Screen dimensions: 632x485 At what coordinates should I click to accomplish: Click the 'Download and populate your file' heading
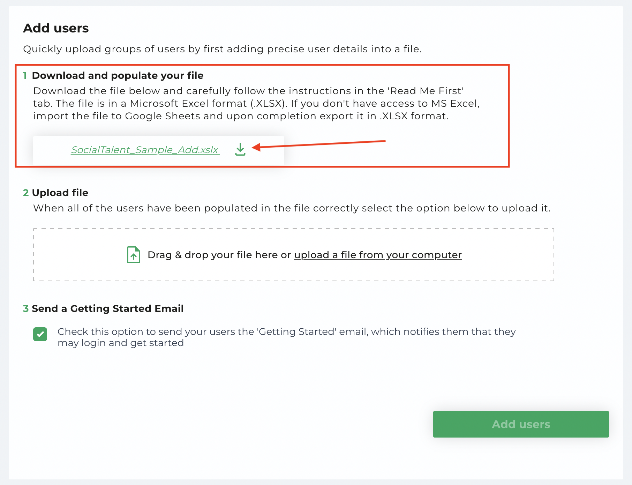118,75
